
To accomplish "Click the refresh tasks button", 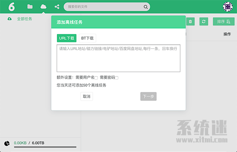I will pyautogui.click(x=203, y=22).
